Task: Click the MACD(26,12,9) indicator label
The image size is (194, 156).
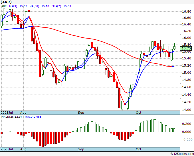Action: coord(11,117)
